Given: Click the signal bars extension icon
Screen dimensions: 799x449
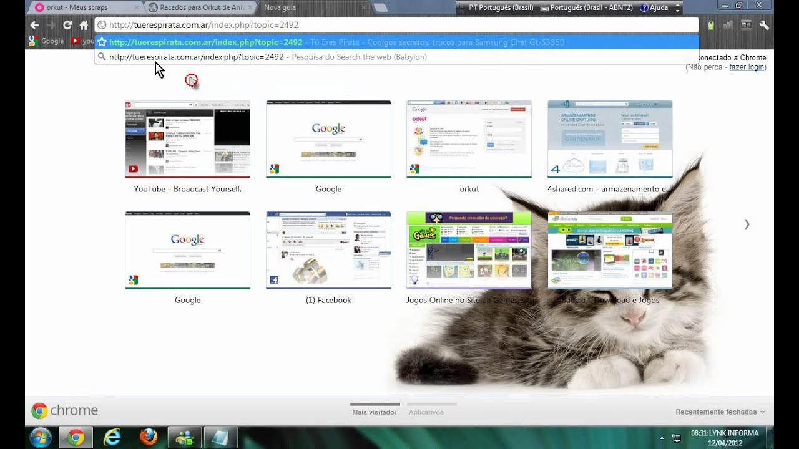Looking at the screenshot, I should [x=728, y=25].
